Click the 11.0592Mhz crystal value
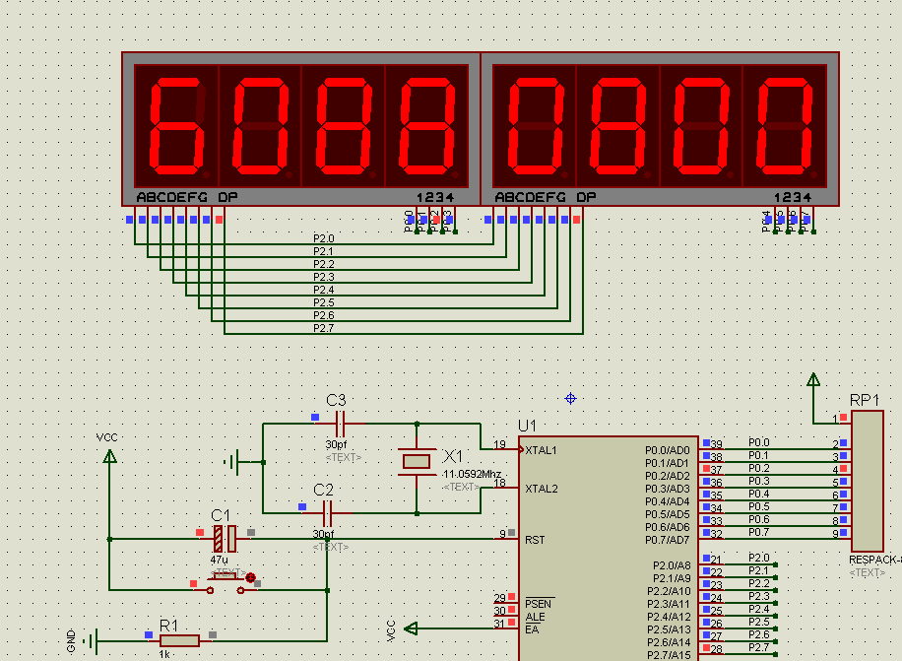Image resolution: width=902 pixels, height=661 pixels. pyautogui.click(x=472, y=474)
